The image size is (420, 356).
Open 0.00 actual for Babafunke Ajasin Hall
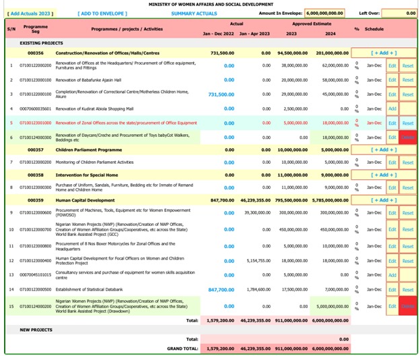point(229,80)
